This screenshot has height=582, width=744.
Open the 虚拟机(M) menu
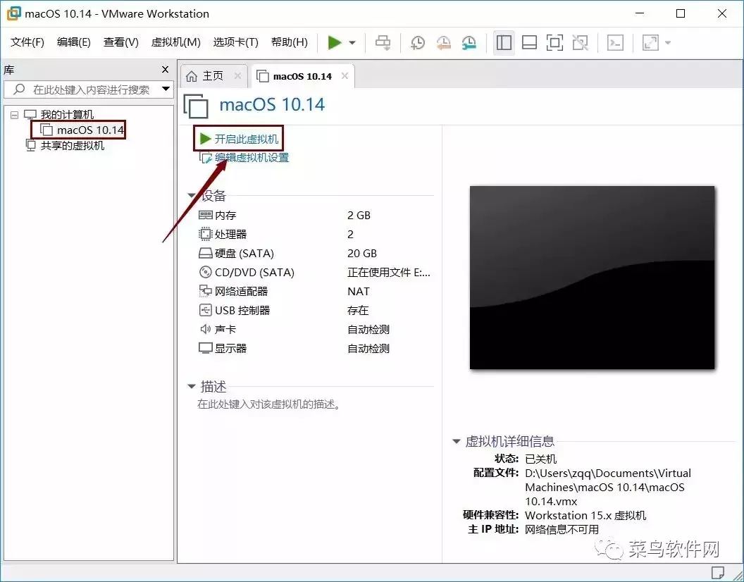pos(175,42)
